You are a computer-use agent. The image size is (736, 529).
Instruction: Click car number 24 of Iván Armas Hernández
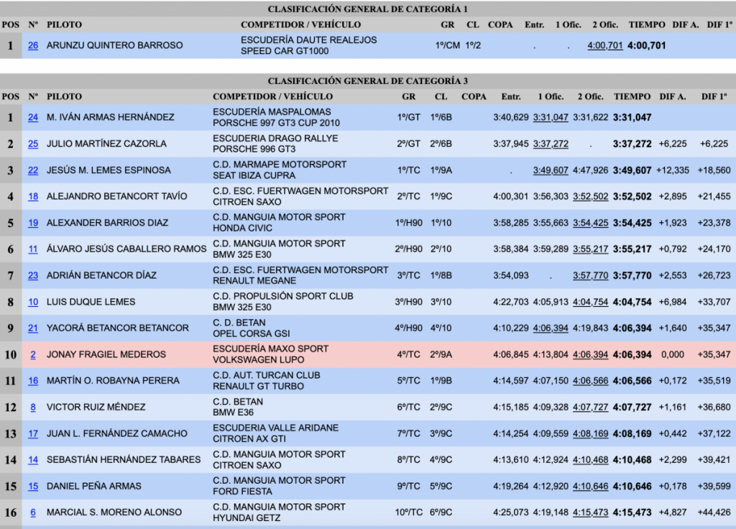coord(33,117)
